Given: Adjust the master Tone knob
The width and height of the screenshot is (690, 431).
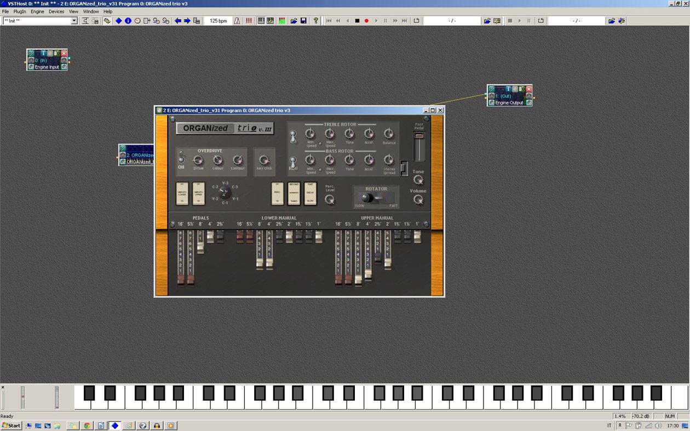Looking at the screenshot, I should coord(418,180).
